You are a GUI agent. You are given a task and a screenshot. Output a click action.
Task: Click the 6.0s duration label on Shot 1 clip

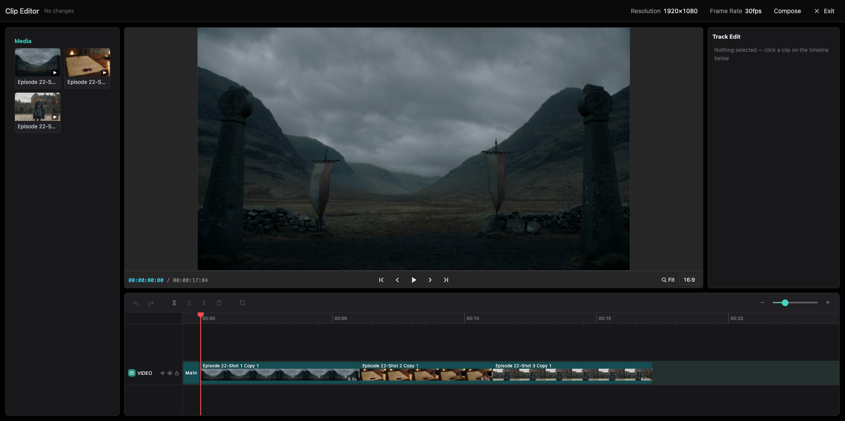353,379
